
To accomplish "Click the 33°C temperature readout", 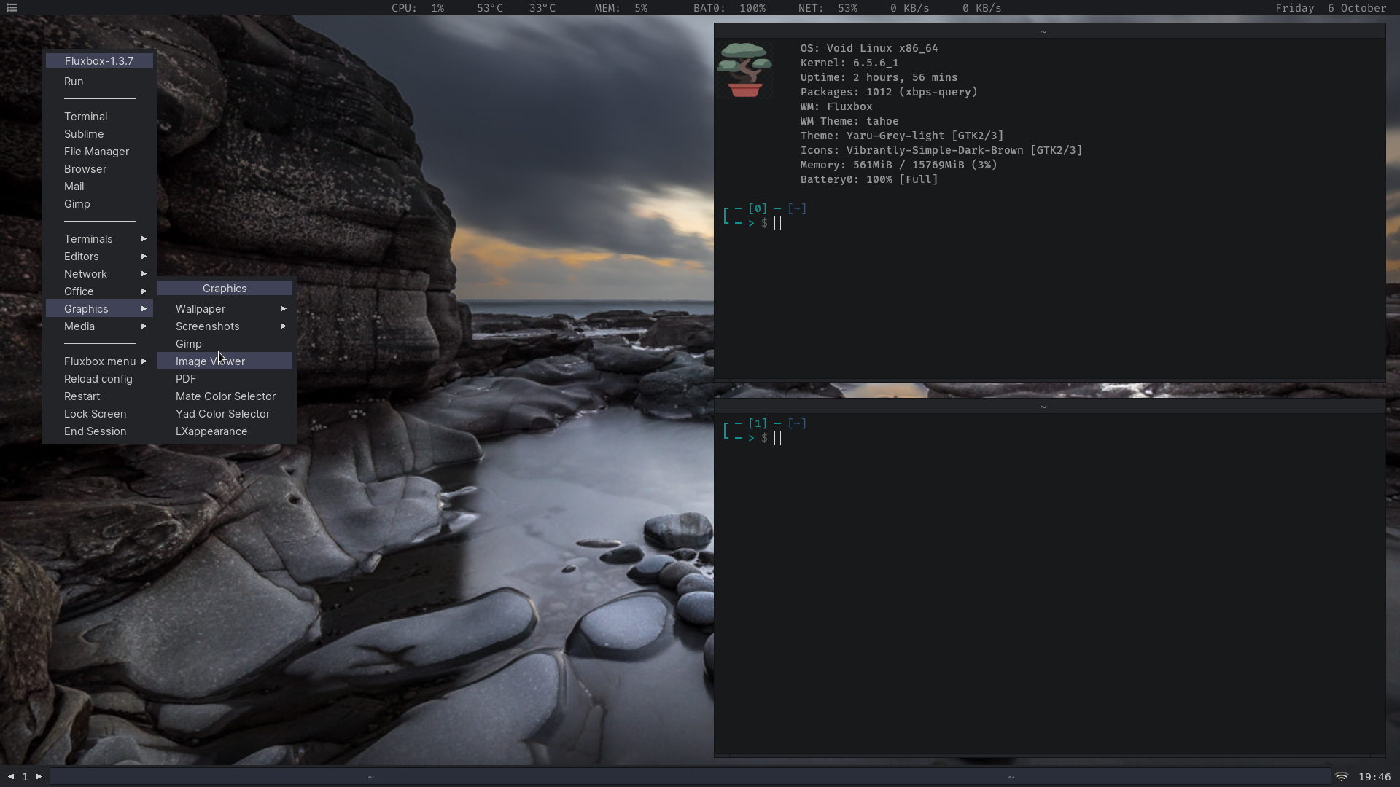I will (x=542, y=8).
